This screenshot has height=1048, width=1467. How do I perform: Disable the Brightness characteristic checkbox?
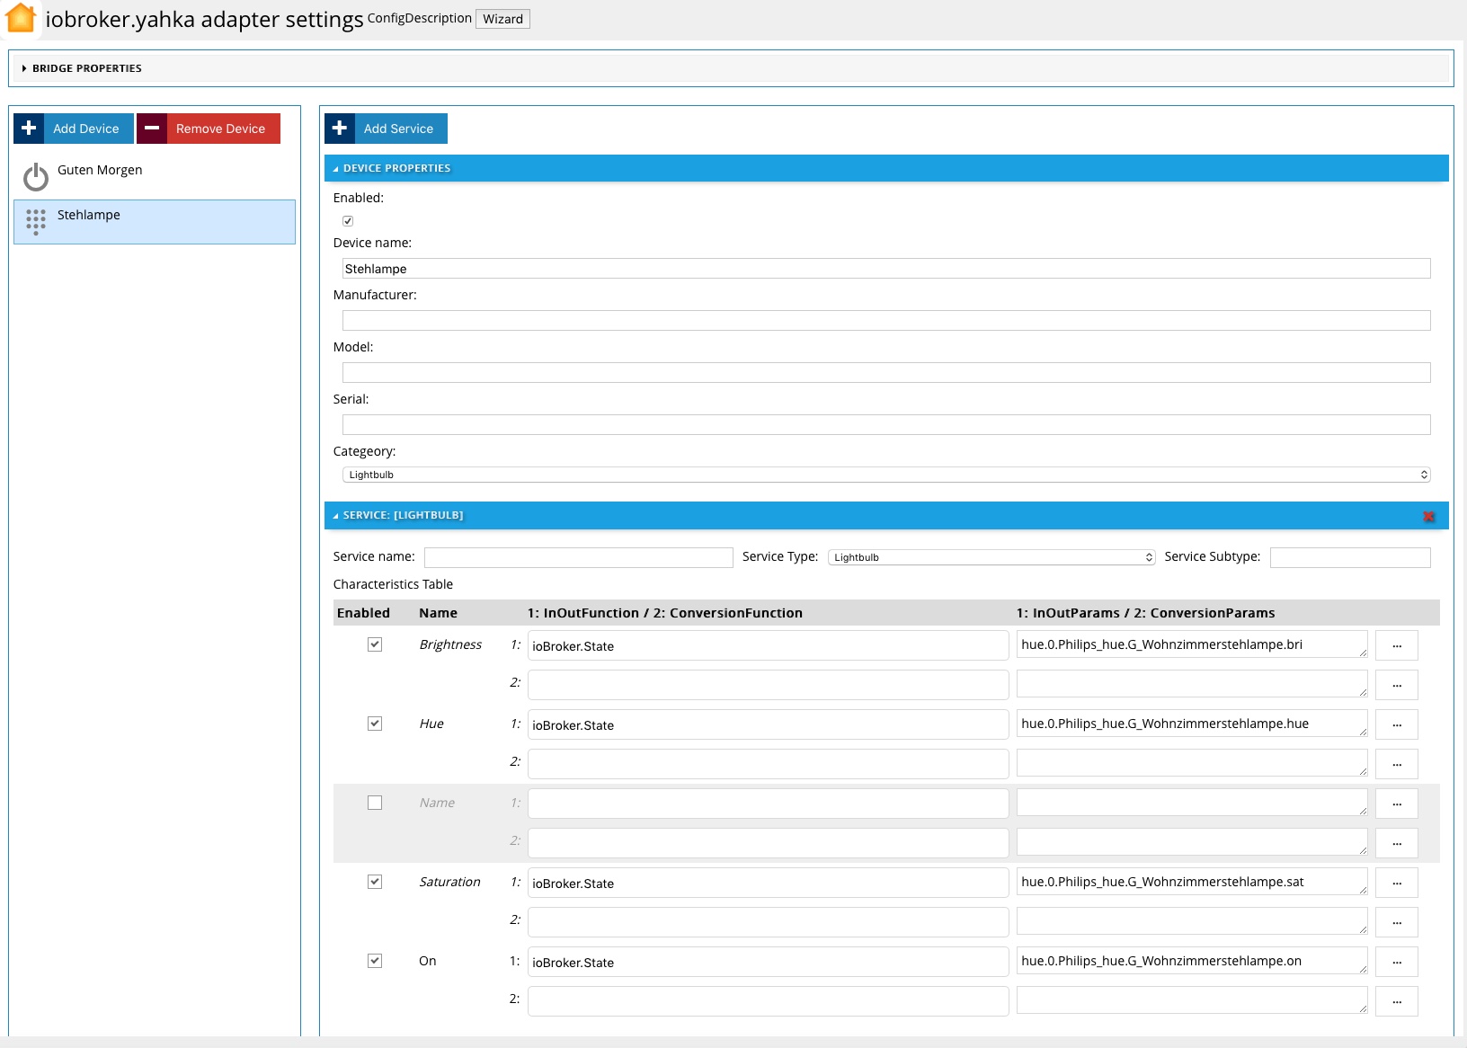(375, 644)
